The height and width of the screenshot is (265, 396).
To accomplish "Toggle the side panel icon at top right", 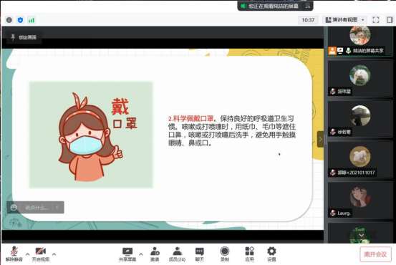I will pyautogui.click(x=390, y=20).
